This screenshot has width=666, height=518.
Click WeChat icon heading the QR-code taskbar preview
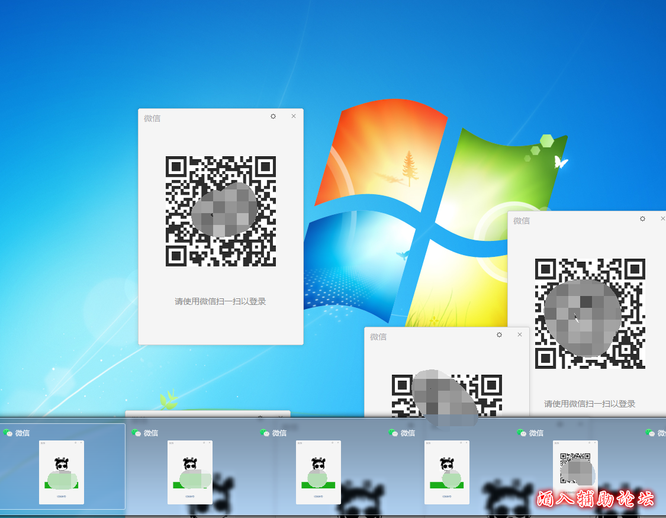522,433
